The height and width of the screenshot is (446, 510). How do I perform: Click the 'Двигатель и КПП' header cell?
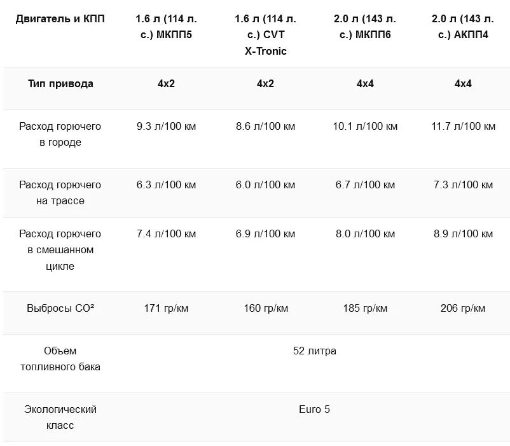pyautogui.click(x=60, y=19)
